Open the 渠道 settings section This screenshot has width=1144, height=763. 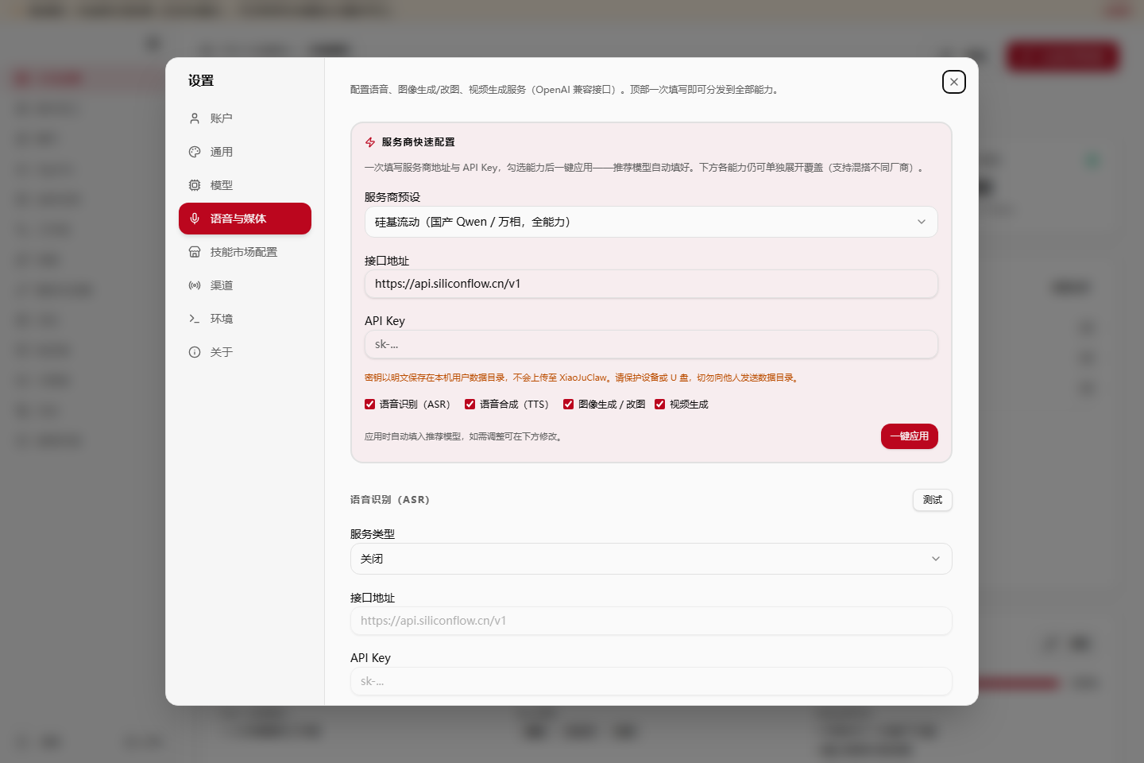pos(245,285)
